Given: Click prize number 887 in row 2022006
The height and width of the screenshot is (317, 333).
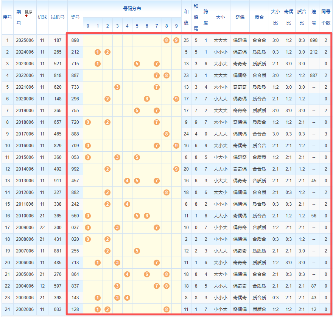Looking at the screenshot, I should click(x=75, y=75).
